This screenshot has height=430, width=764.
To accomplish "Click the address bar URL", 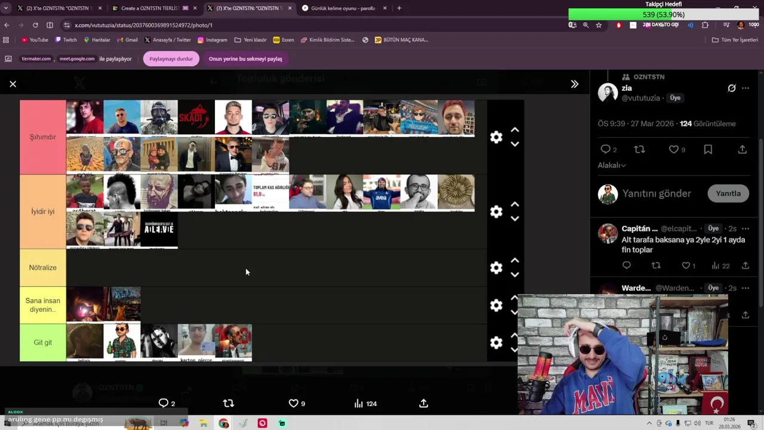I will point(143,25).
